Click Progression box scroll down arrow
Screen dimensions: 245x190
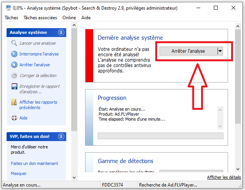(220, 126)
